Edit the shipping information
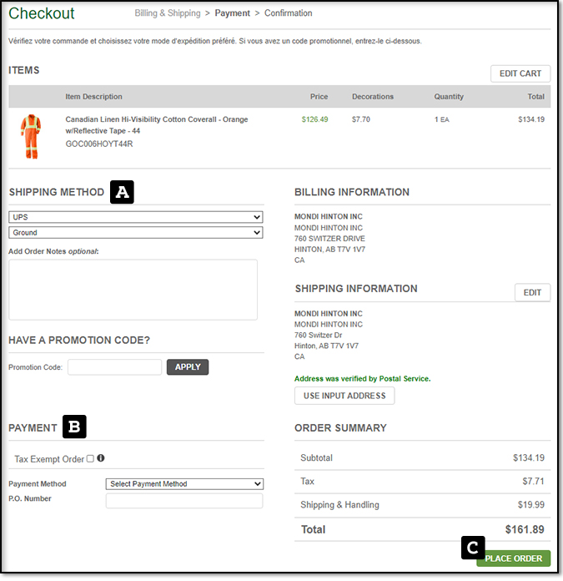This screenshot has width=563, height=581. [x=532, y=292]
